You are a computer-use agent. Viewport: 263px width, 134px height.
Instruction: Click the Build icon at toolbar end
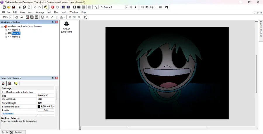[x=167, y=7]
